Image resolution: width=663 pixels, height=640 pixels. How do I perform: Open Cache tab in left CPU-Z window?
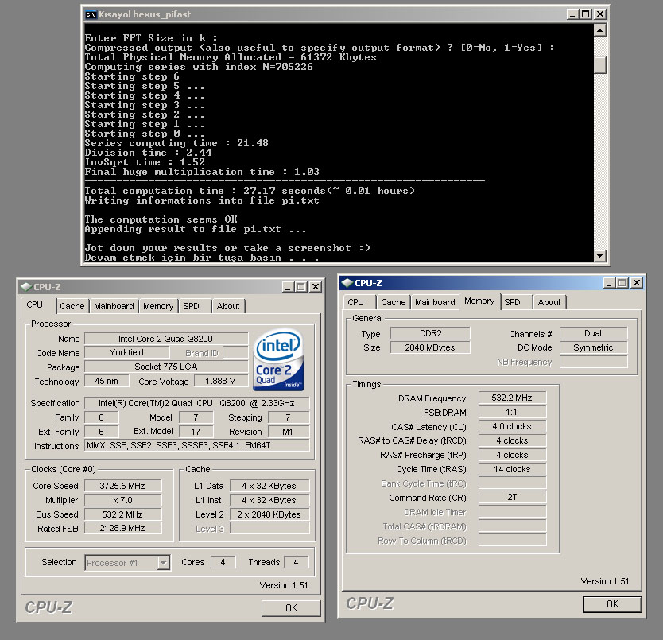coord(72,306)
